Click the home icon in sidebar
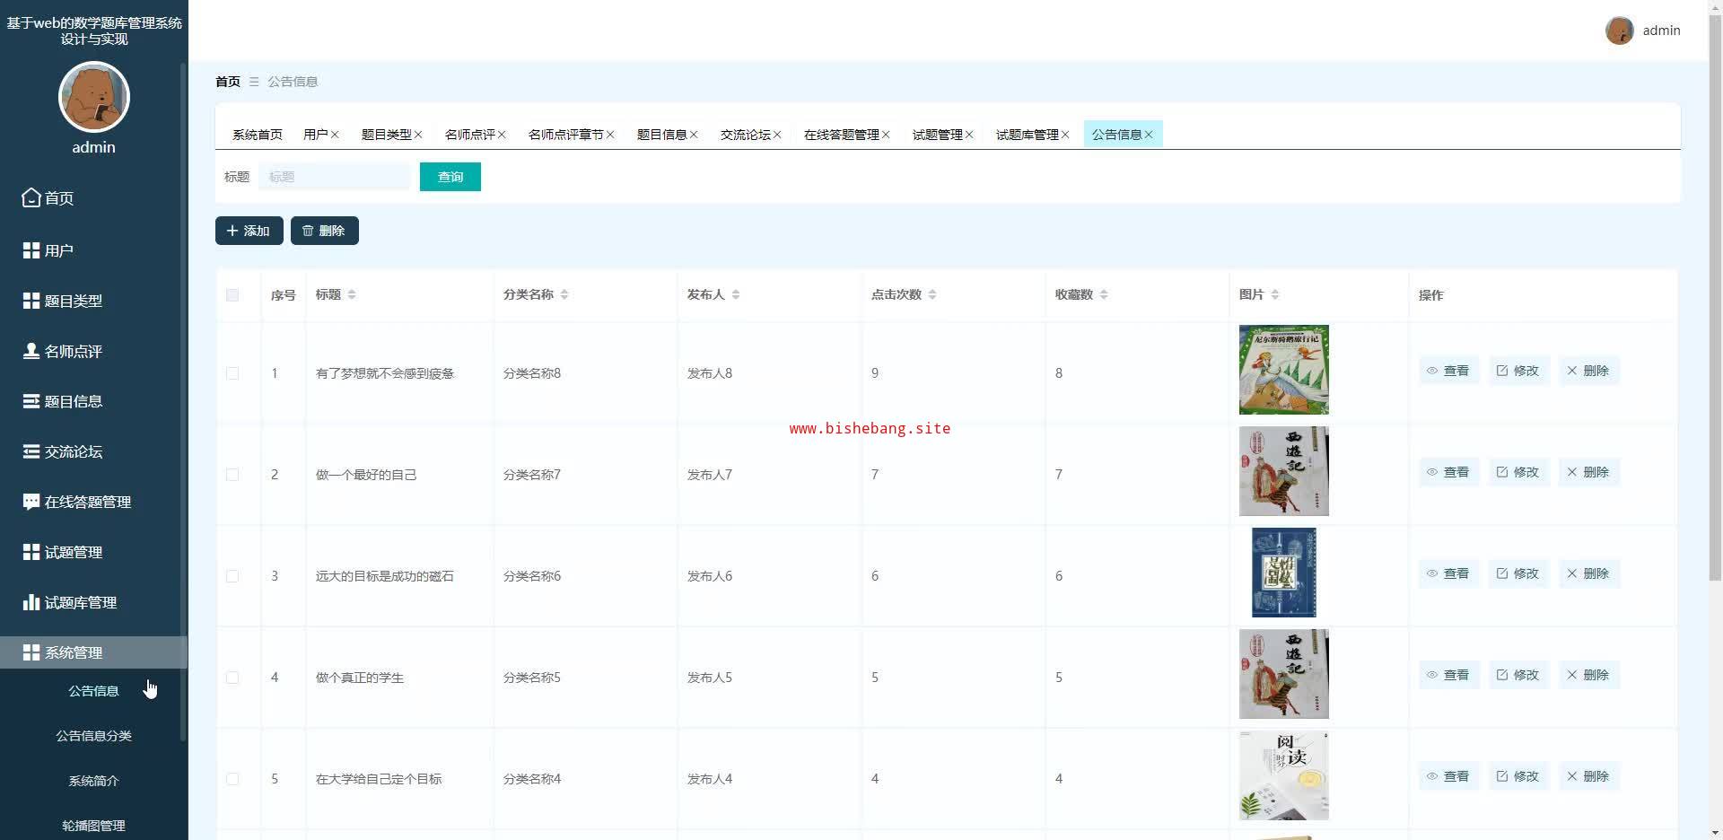 [31, 197]
